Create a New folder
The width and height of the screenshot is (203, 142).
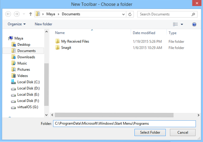[43, 24]
